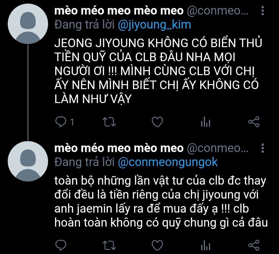Image resolution: width=279 pixels, height=254 pixels.
Task: Open the @jiyoung_kim mention link
Action: point(154,25)
